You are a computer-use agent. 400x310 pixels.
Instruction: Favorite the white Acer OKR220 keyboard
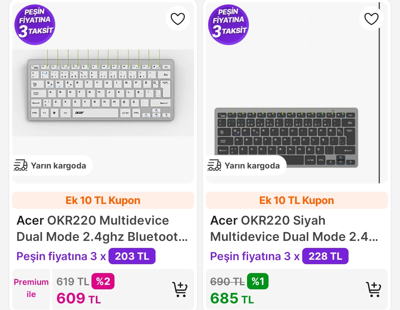point(177,19)
